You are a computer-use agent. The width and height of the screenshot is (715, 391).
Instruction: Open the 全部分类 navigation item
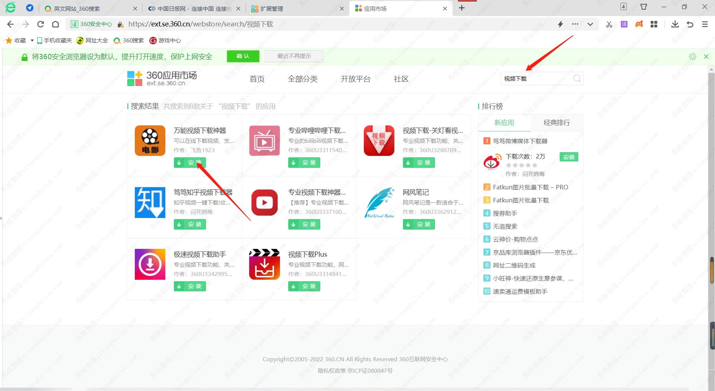point(302,79)
